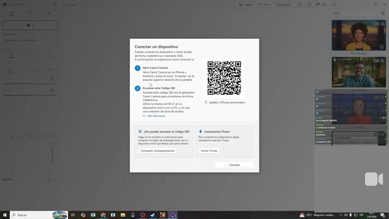This screenshot has height=219, width=389.
Task: Click the chat message "se re pegaba KJJKSAS"
Action: click(326, 120)
